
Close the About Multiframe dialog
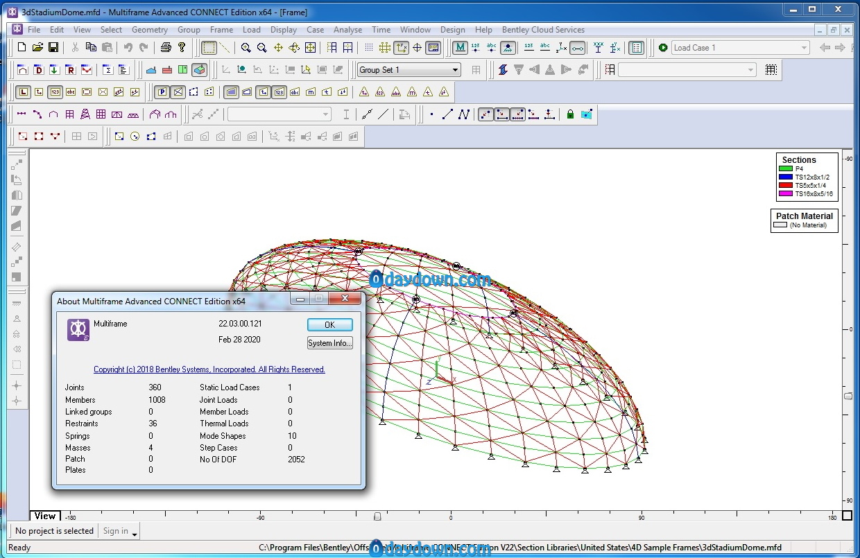[343, 299]
